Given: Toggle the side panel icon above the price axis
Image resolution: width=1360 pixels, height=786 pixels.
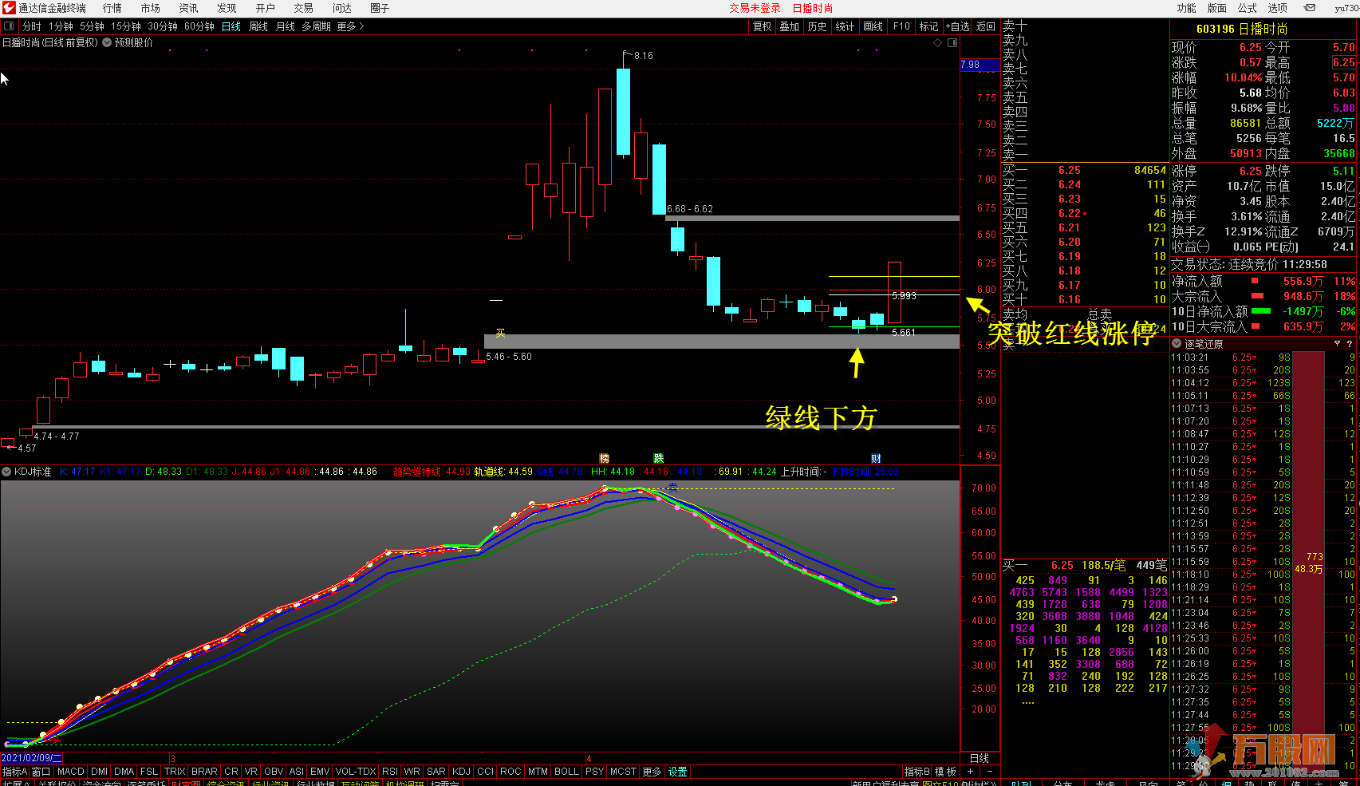Looking at the screenshot, I should coord(952,42).
